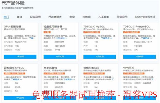Switch to DNSPod&云市场 tab
The width and height of the screenshot is (160, 103).
coord(145,17)
